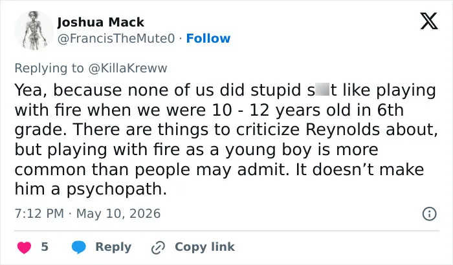453x265 pixels.
Task: Follow the tweet author
Action: click(208, 38)
